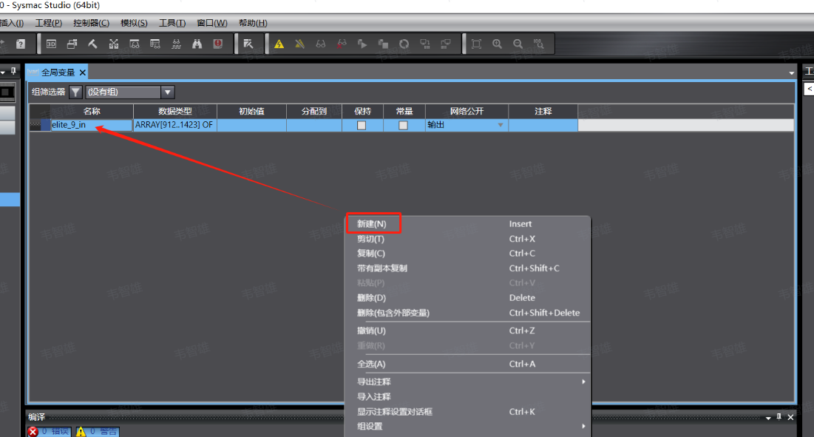Screen dimensions: 814x437
Task: Click the zoom in magnifier icon
Action: (497, 44)
